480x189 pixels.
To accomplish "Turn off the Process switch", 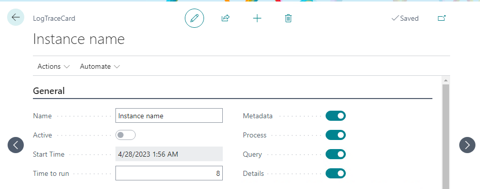I will [x=336, y=135].
